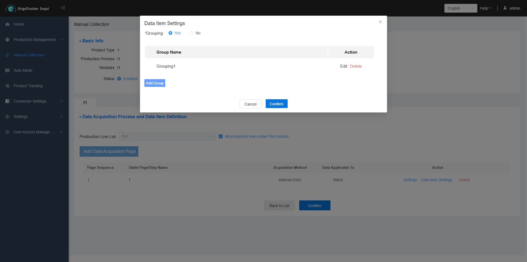The width and height of the screenshot is (527, 262).
Task: Toggle the all production lines checkbox
Action: (x=221, y=136)
